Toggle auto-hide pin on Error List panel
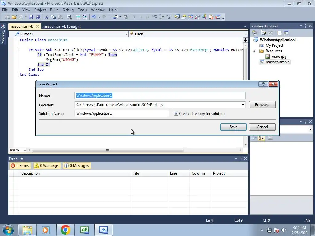The image size is (315, 236). (x=241, y=159)
